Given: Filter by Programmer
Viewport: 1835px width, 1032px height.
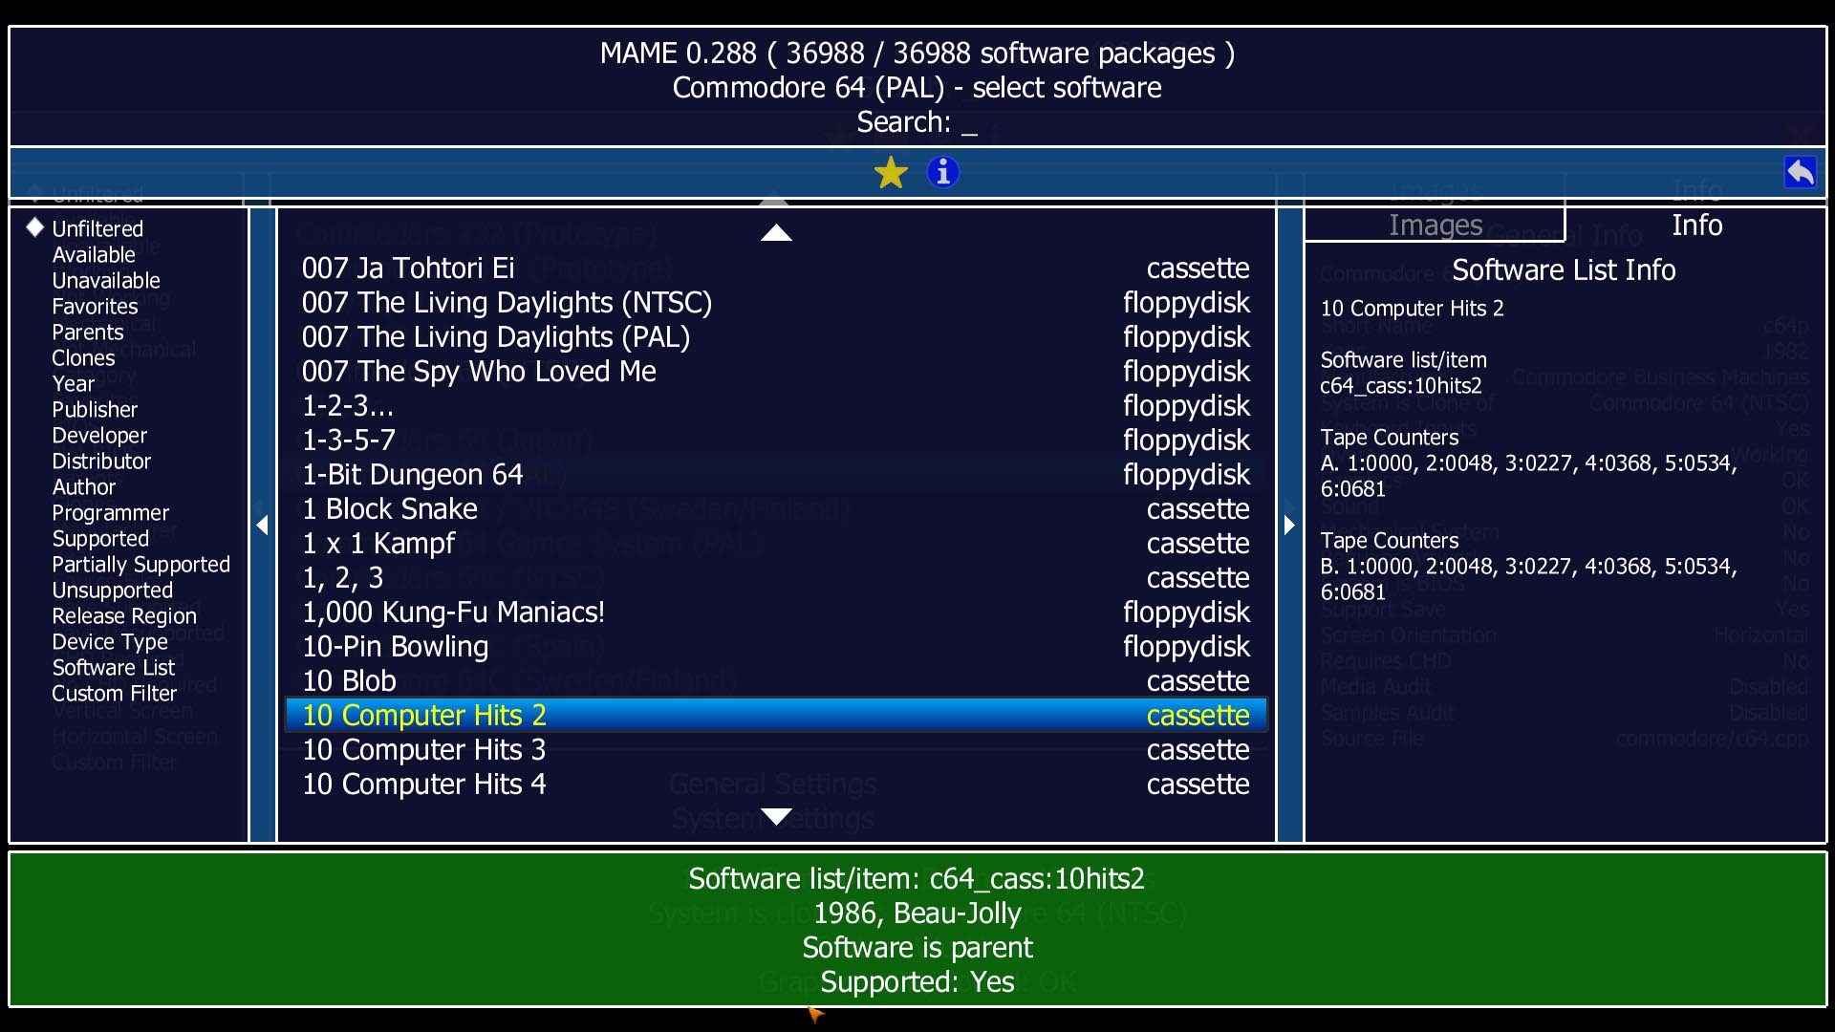Looking at the screenshot, I should pyautogui.click(x=110, y=512).
